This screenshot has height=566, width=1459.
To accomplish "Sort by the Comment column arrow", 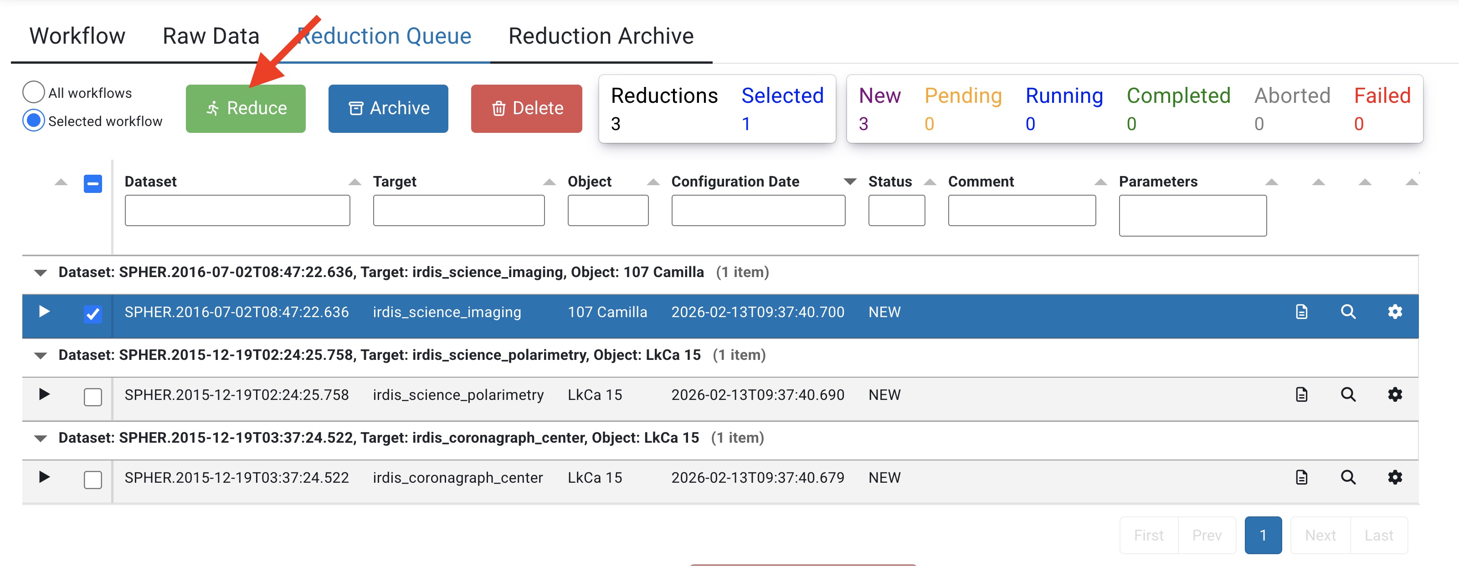I will 1100,182.
